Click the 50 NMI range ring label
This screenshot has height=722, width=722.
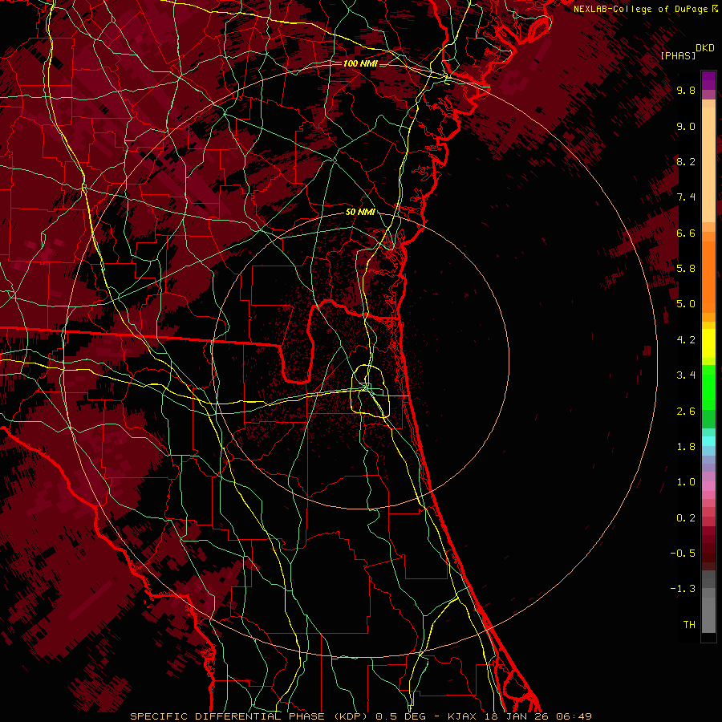[360, 212]
